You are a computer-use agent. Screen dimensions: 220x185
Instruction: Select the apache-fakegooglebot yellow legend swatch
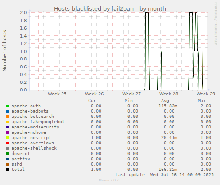coord(8,122)
